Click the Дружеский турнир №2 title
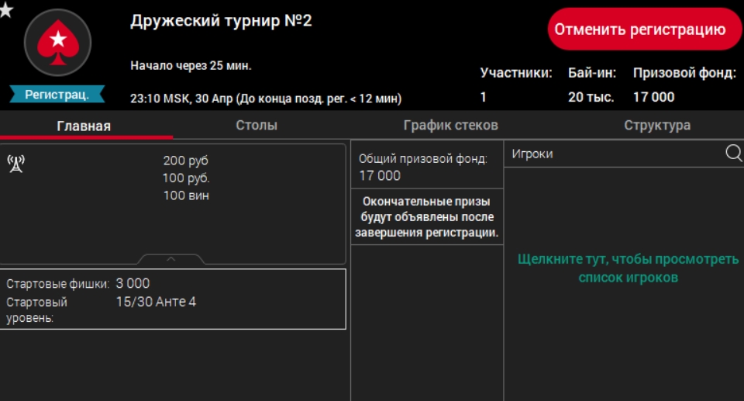This screenshot has height=401, width=744. [221, 20]
